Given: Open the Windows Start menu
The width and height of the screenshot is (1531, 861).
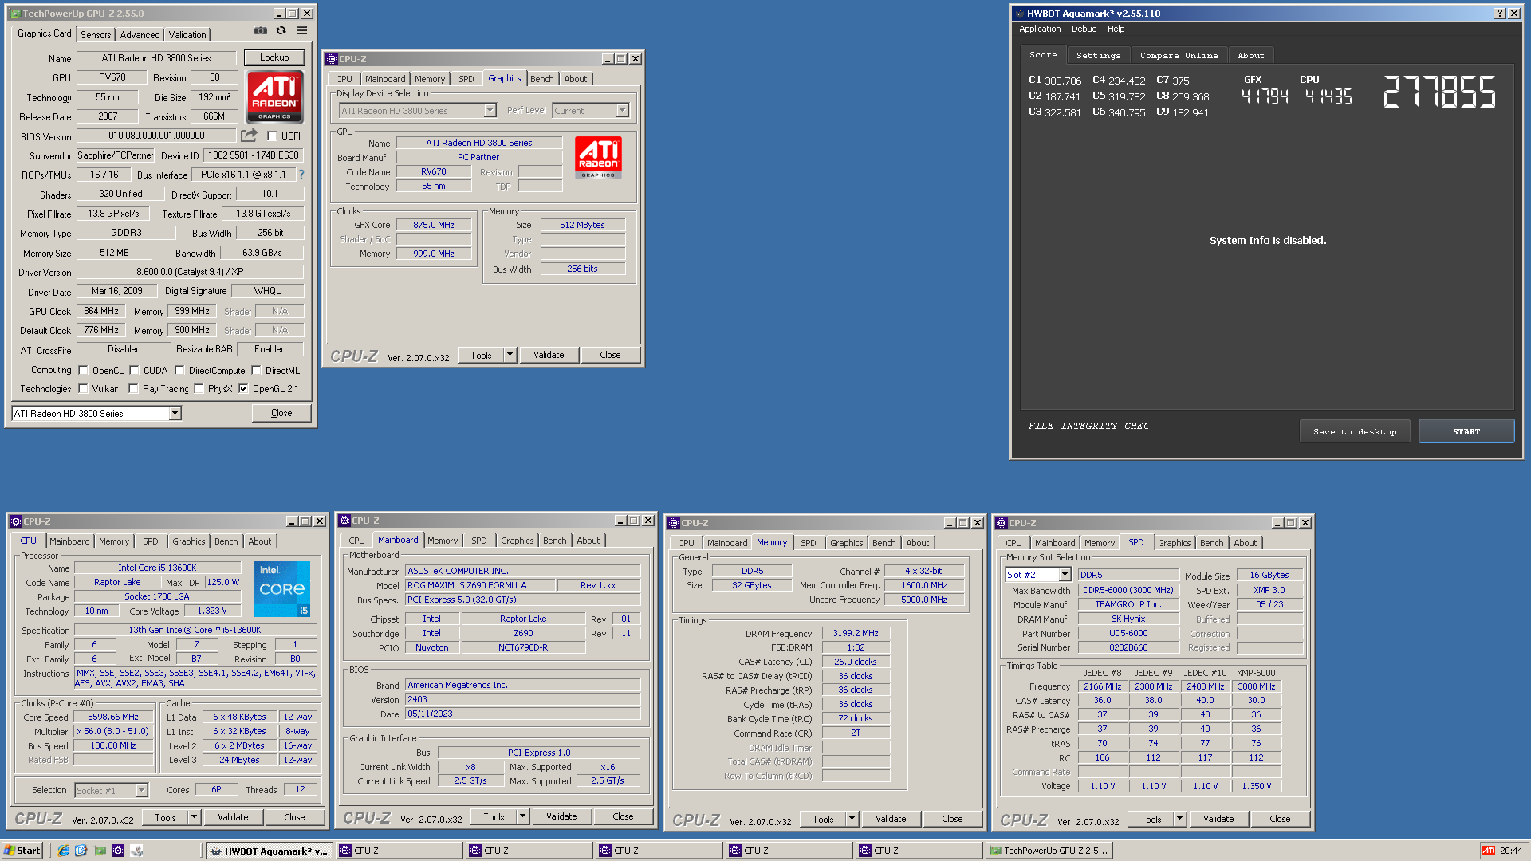Looking at the screenshot, I should click(22, 851).
